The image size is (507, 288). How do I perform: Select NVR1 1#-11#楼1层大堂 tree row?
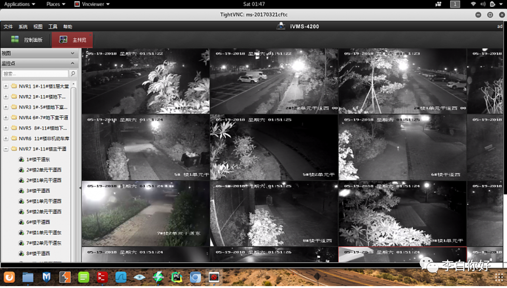pyautogui.click(x=40, y=86)
